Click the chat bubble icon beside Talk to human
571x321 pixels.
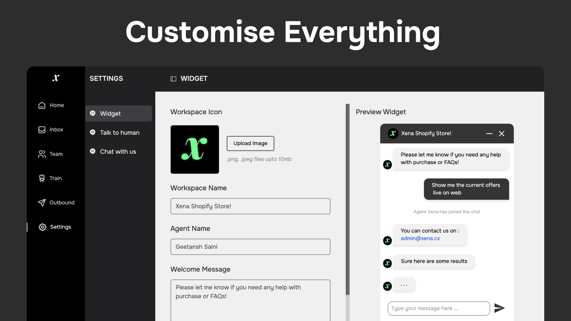[93, 132]
